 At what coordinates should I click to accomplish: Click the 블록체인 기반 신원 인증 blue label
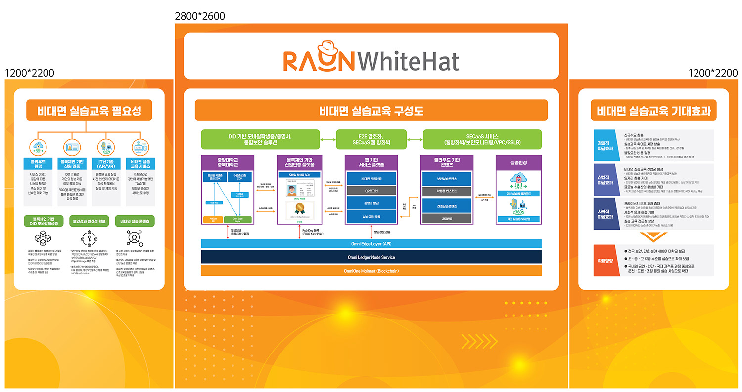(x=72, y=164)
